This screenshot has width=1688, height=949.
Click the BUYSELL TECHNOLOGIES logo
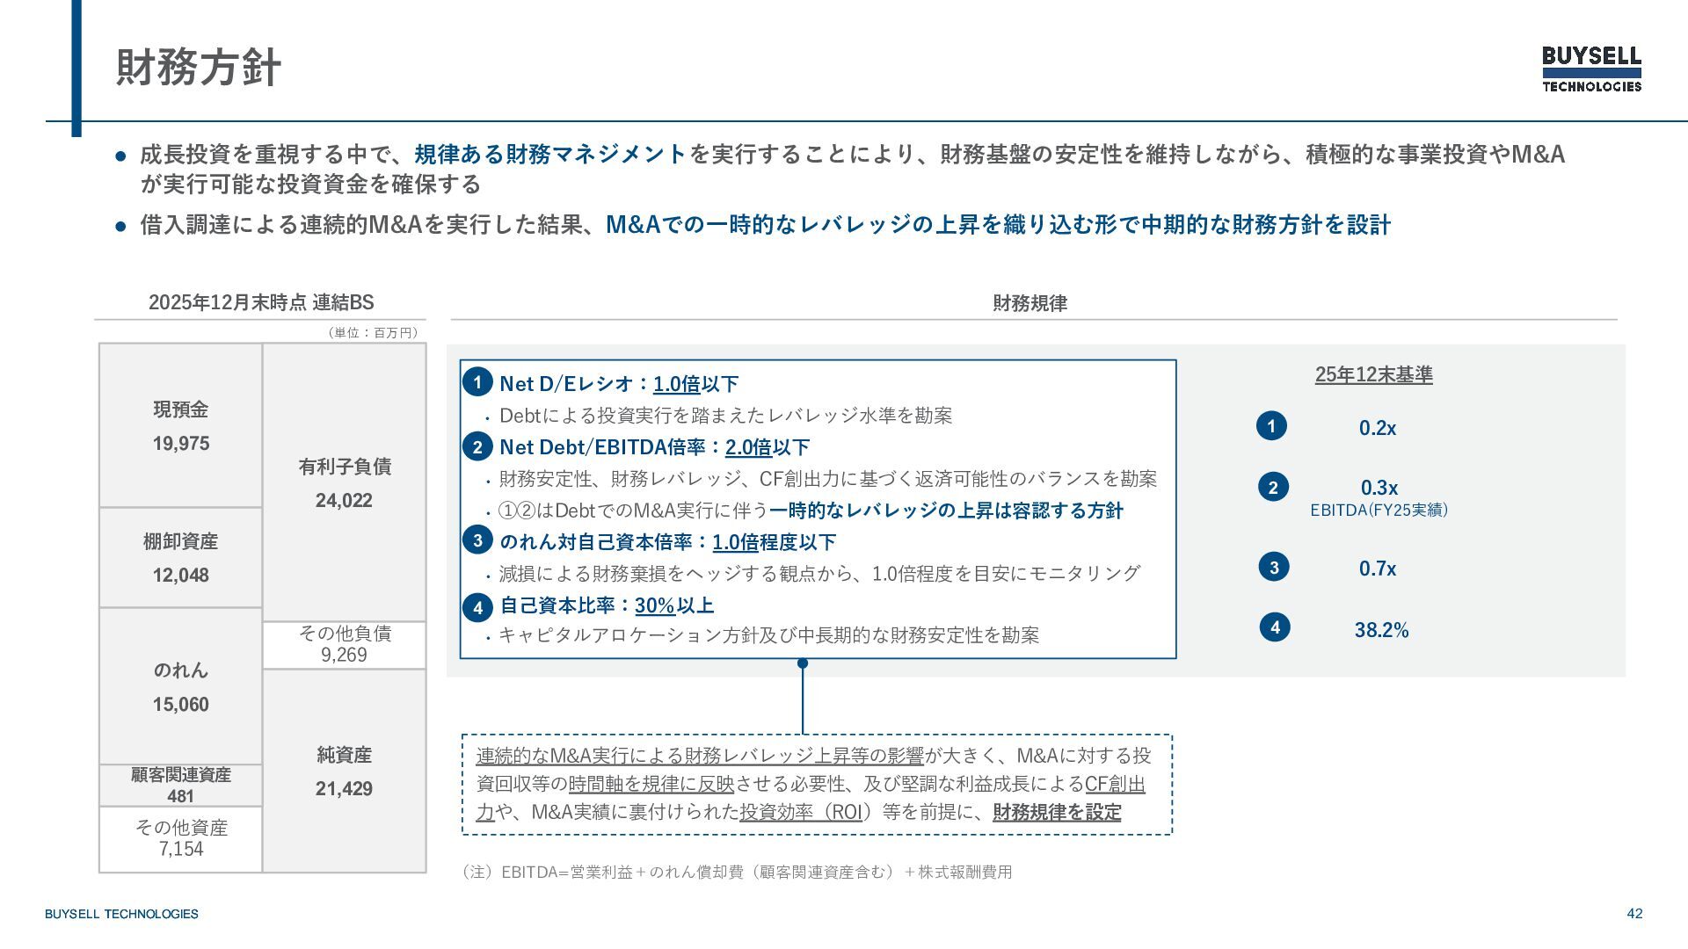[x=1591, y=69]
